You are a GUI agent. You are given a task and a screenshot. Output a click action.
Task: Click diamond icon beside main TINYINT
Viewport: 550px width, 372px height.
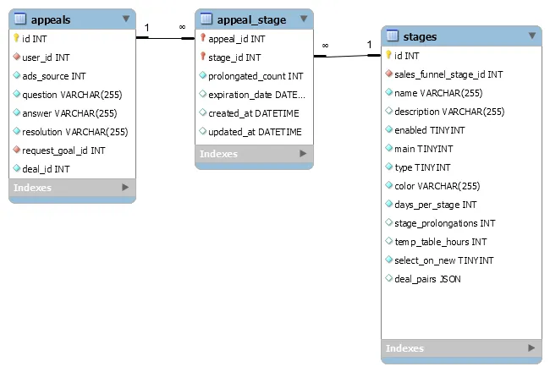click(x=388, y=147)
